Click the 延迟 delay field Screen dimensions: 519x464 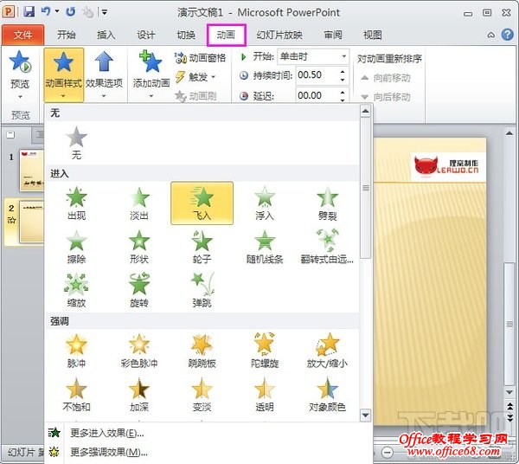[x=317, y=96]
